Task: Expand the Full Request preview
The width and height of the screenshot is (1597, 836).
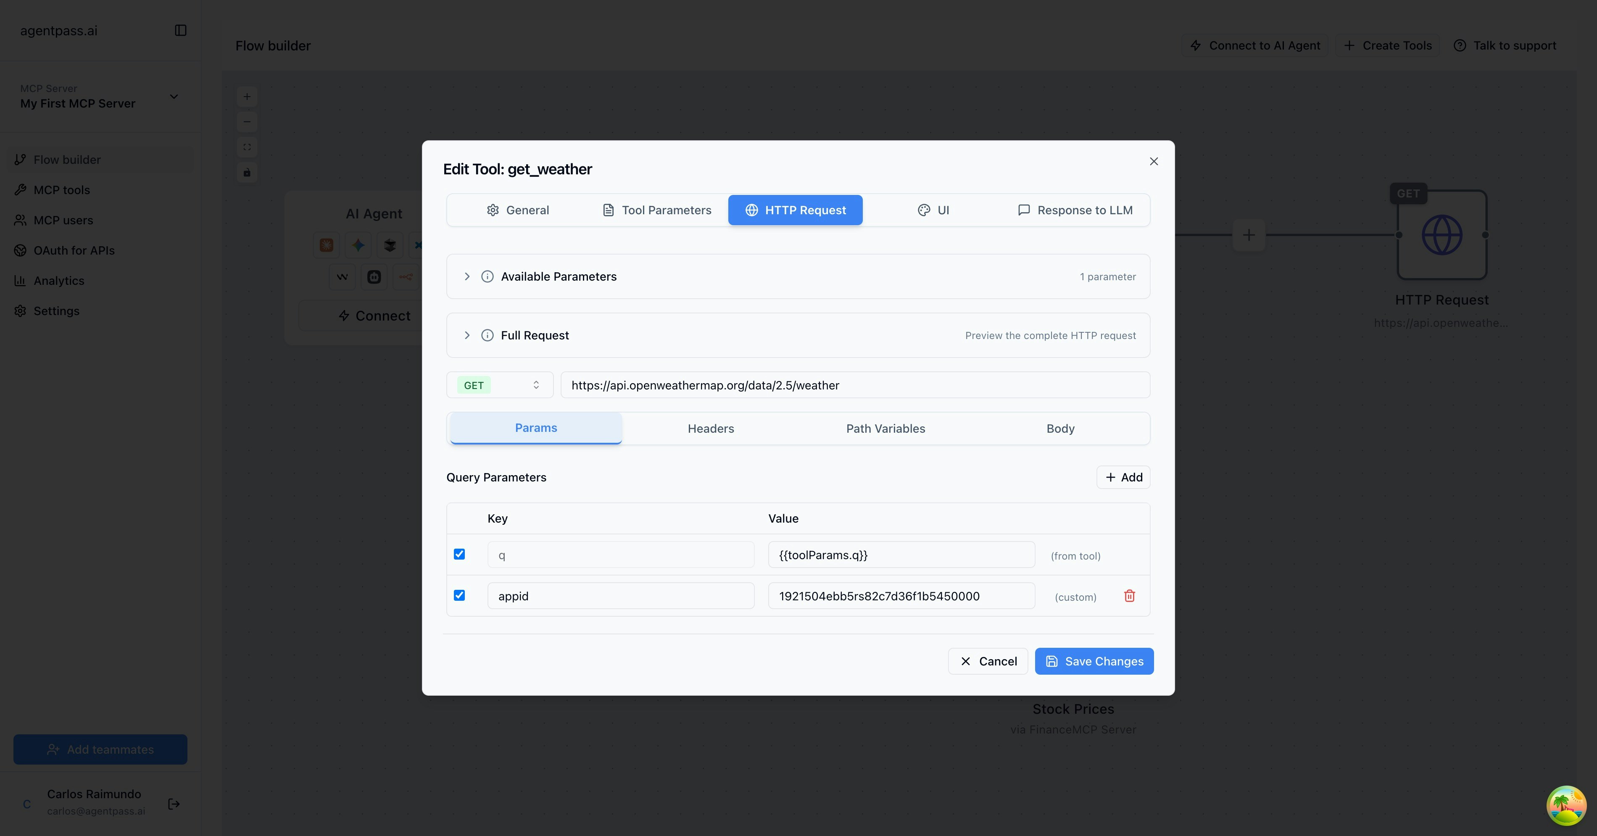Action: click(x=467, y=335)
